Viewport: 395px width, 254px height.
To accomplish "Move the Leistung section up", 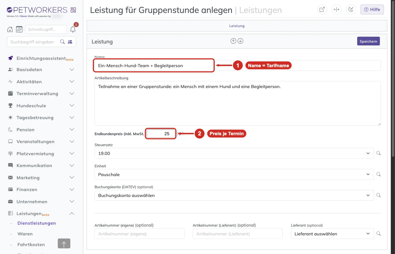I will (x=233, y=41).
